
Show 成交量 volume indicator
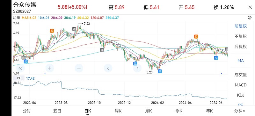[241, 75]
